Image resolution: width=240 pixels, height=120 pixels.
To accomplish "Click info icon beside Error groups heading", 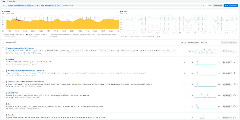I will 16,42.
